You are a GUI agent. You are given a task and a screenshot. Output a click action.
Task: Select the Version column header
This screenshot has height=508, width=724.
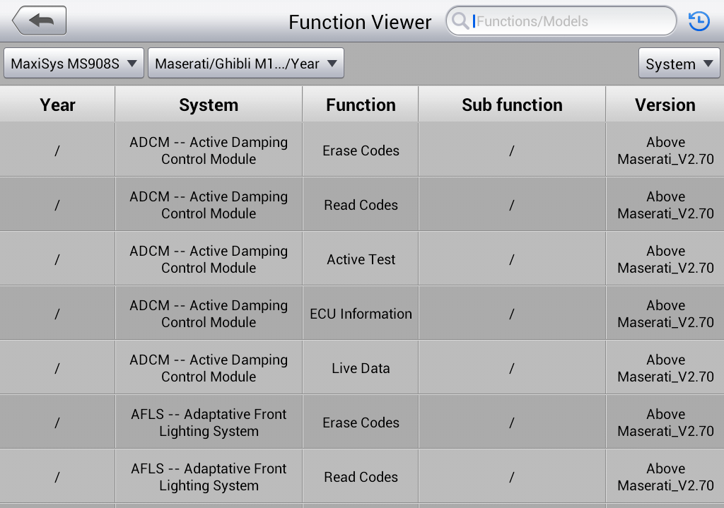tap(665, 105)
